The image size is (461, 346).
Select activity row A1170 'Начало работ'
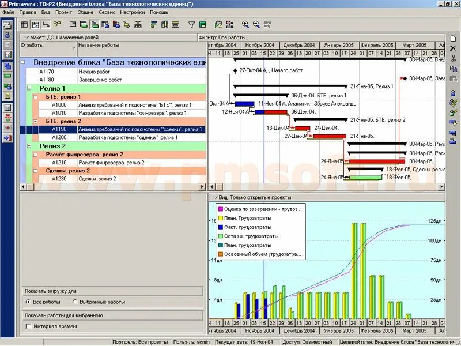pyautogui.click(x=116, y=72)
